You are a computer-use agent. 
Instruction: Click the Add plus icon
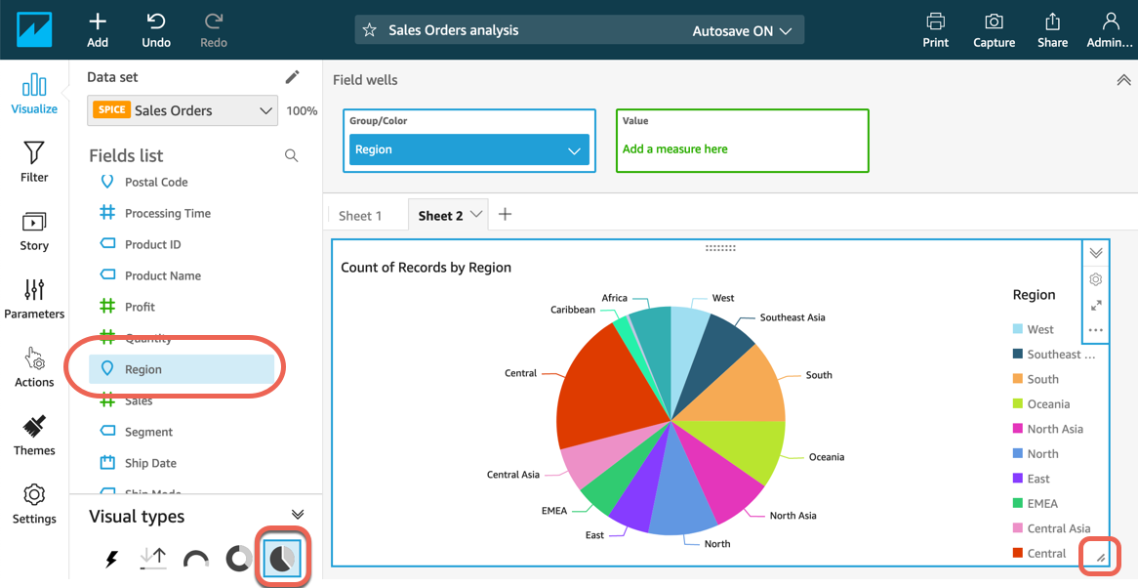(98, 21)
